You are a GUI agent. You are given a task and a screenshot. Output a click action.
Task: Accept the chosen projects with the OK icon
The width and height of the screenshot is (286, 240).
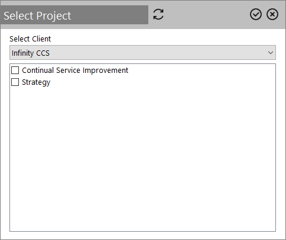(256, 14)
